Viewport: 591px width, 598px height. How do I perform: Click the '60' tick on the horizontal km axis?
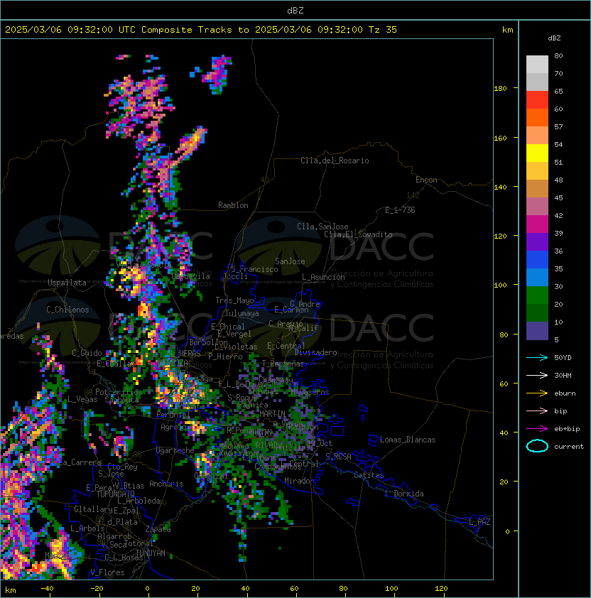[294, 589]
